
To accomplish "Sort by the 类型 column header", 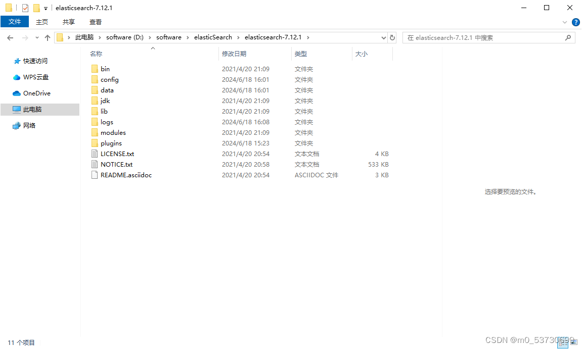I will tap(301, 54).
